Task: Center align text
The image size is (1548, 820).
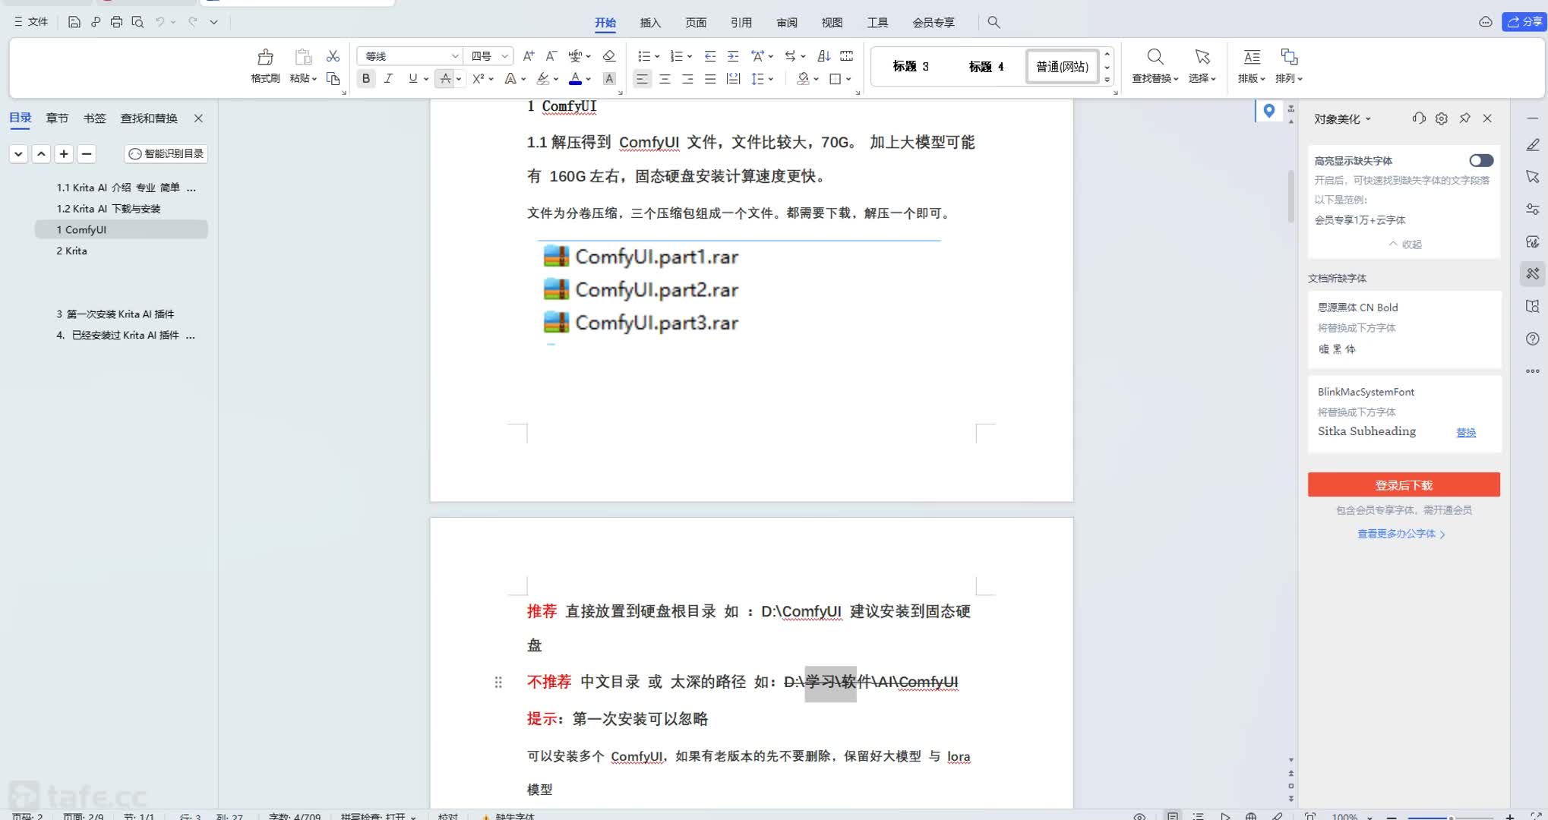Action: point(665,78)
